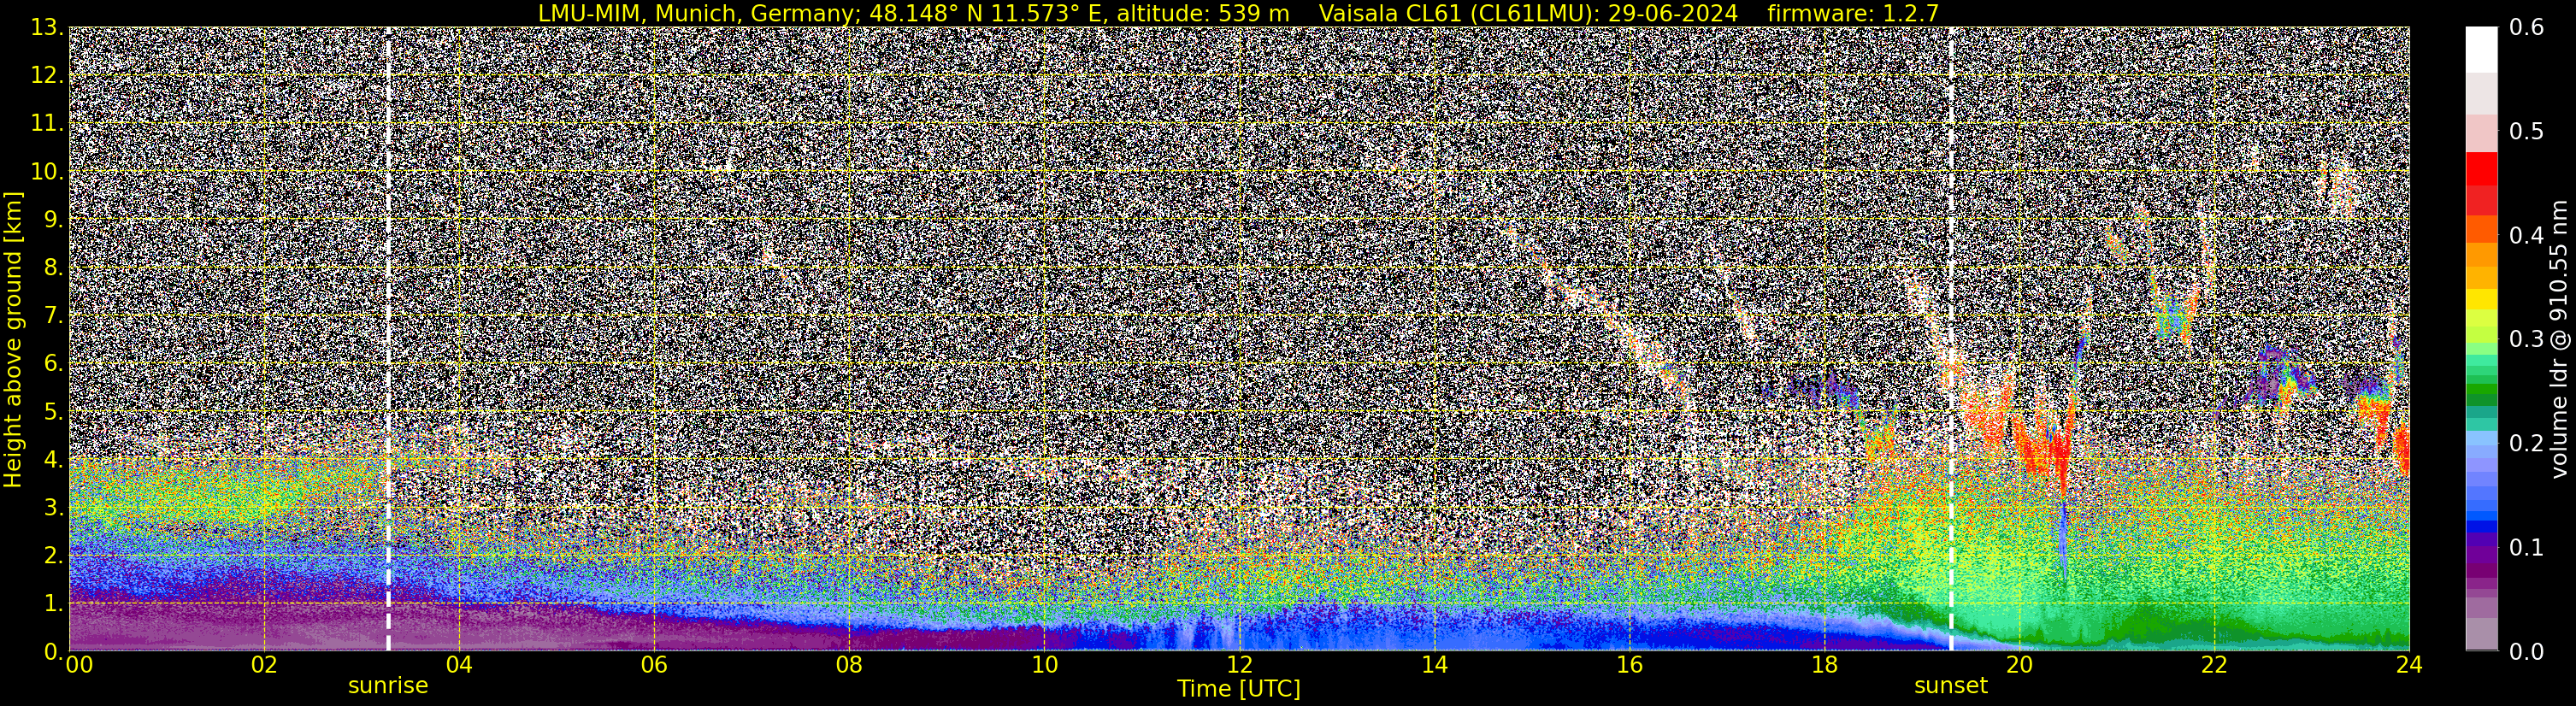The width and height of the screenshot is (2576, 706).
Task: Click the height-axis tick label '11.'
Action: 47,124
